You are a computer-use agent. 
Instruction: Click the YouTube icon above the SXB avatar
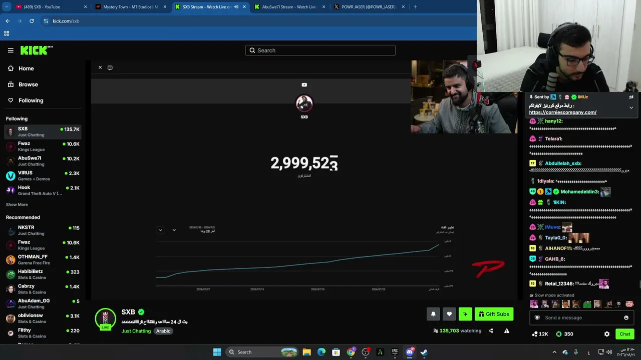click(304, 85)
